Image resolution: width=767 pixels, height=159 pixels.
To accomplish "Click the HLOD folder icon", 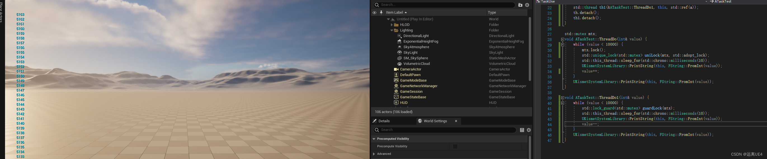I will click(396, 25).
